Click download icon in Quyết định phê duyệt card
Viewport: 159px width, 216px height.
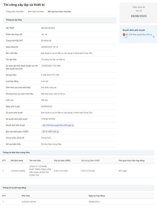pos(154,36)
